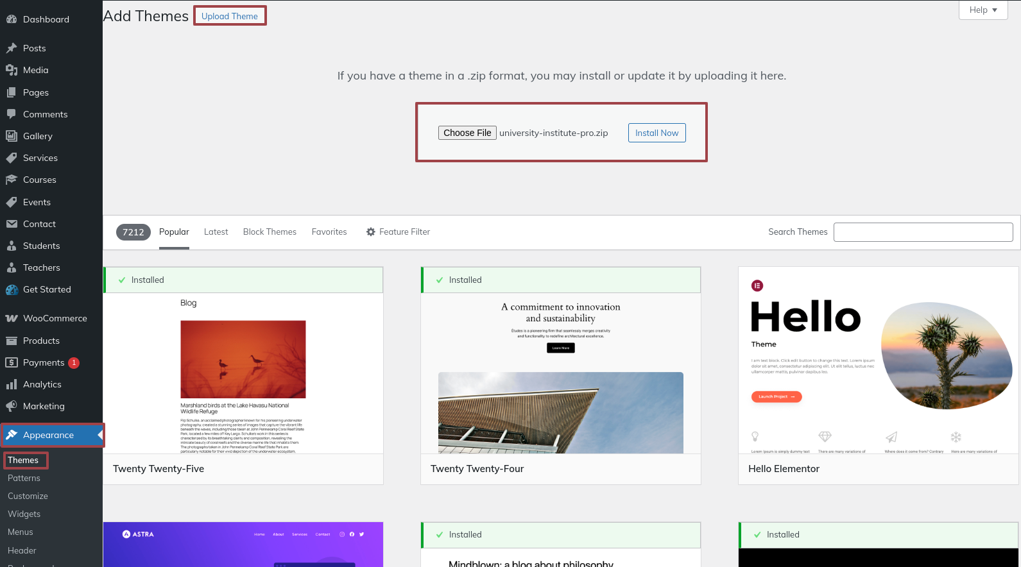This screenshot has height=567, width=1021.
Task: Click the Media library icon
Action: [x=12, y=70]
